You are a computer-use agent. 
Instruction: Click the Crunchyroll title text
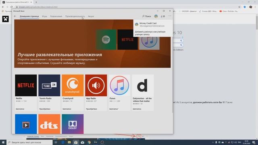click(x=68, y=98)
